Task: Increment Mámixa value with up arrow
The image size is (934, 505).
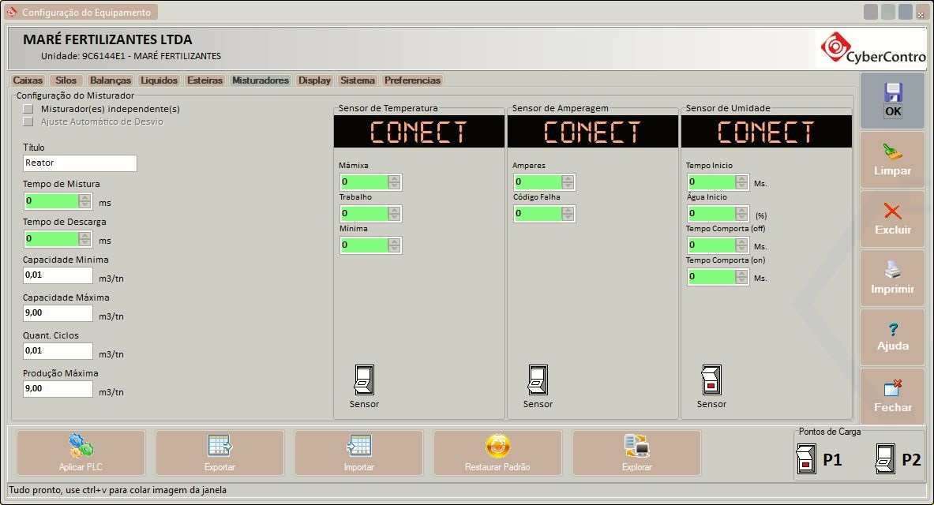Action: coord(396,178)
